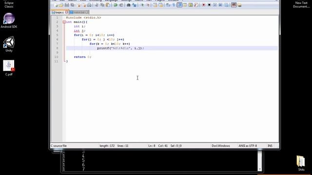312x175 pixels.
Task: Zoom in using the toolbar Zoom In icon
Action: pyautogui.click(x=142, y=5)
